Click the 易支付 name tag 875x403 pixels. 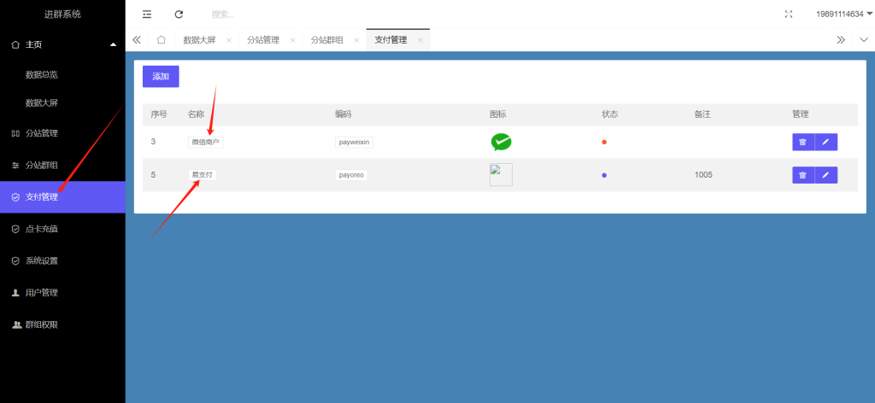[x=202, y=175]
